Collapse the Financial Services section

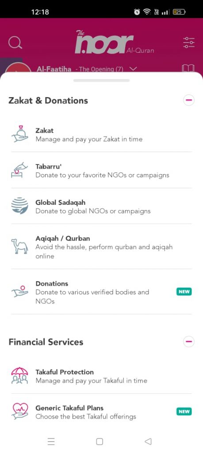pyautogui.click(x=189, y=342)
